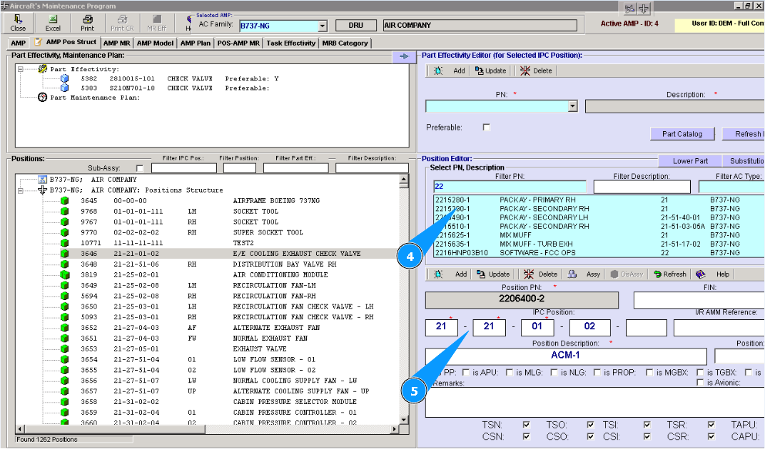The width and height of the screenshot is (765, 449).
Task: Expand the PN combo box list
Action: [x=572, y=107]
